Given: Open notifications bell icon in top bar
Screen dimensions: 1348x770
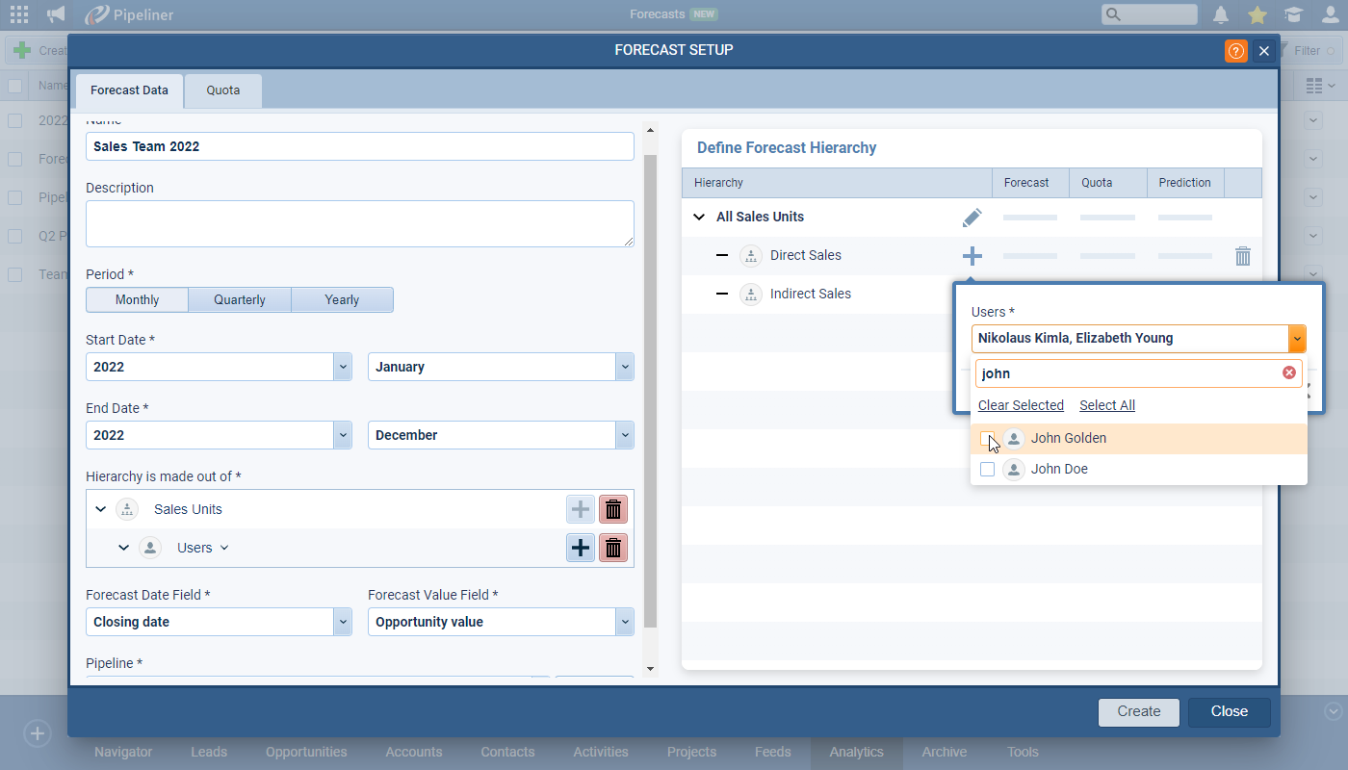Looking at the screenshot, I should pyautogui.click(x=1220, y=14).
